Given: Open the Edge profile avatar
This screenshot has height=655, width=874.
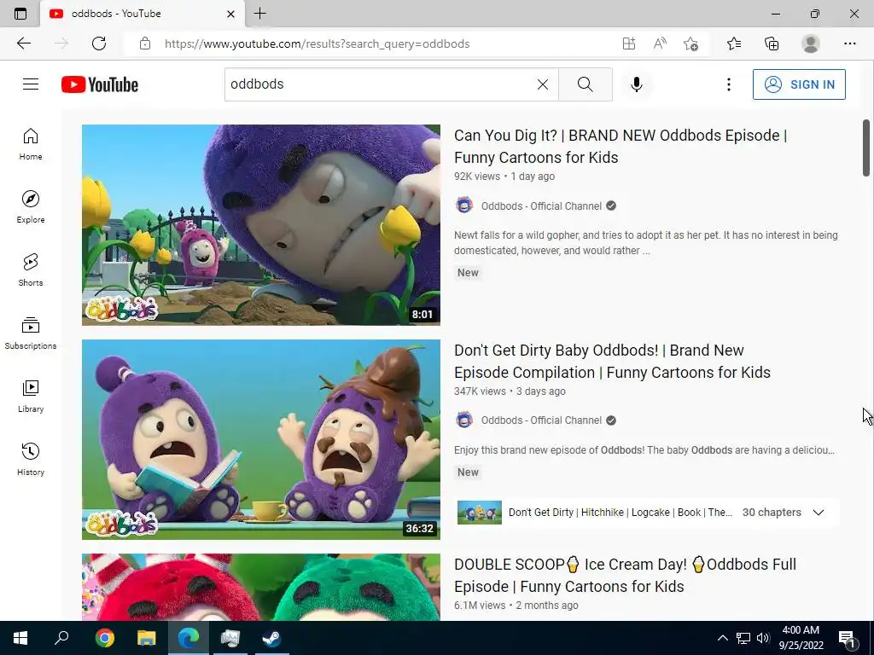Looking at the screenshot, I should [x=811, y=43].
